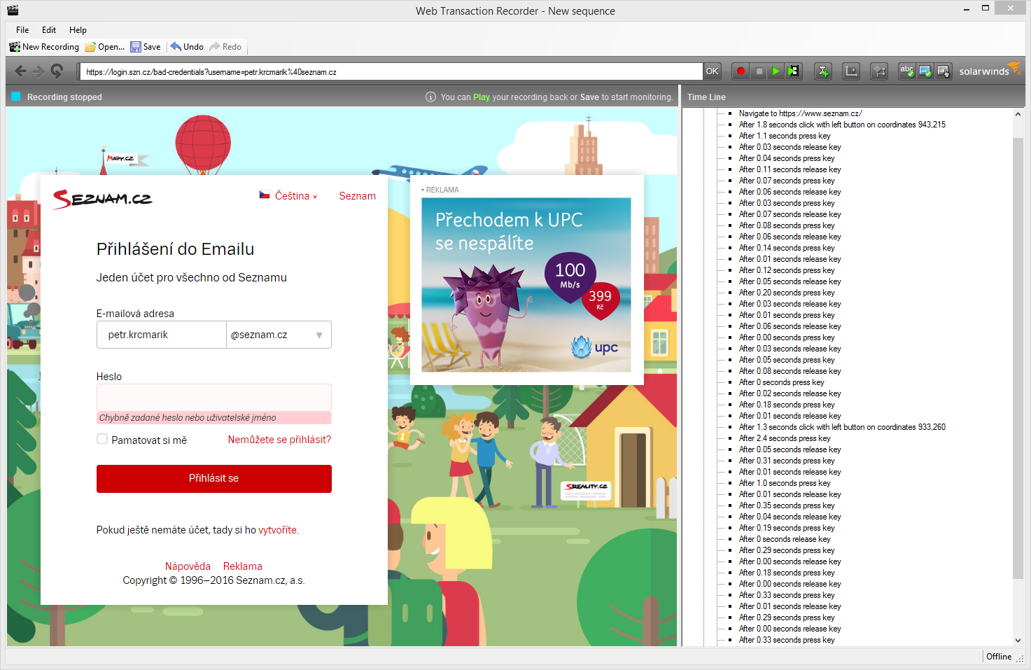Open the Edit menu
Viewport: 1031px width, 670px height.
[x=48, y=30]
